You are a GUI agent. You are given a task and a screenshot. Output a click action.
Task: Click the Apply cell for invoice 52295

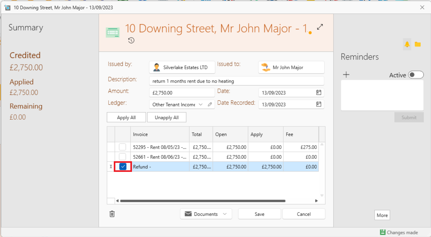coord(266,147)
